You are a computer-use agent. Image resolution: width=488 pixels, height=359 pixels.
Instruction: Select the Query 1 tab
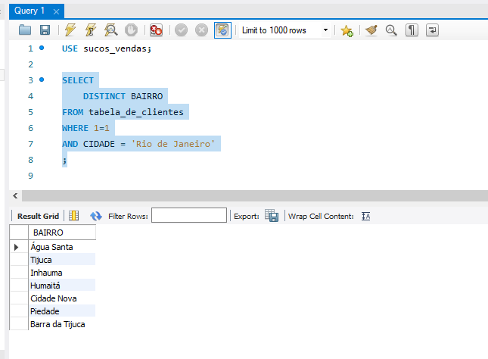coord(30,11)
